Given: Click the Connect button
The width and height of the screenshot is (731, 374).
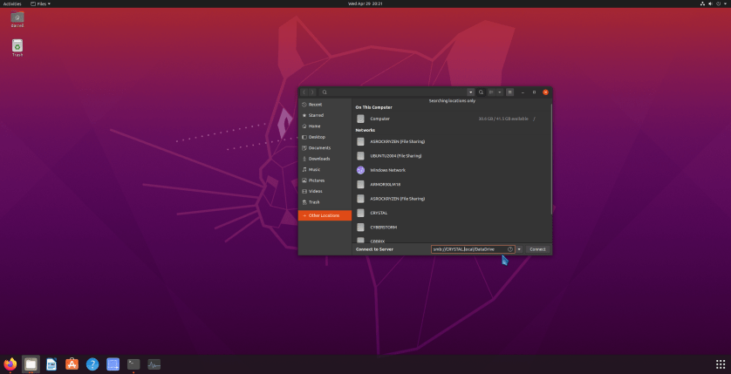Looking at the screenshot, I should [537, 249].
